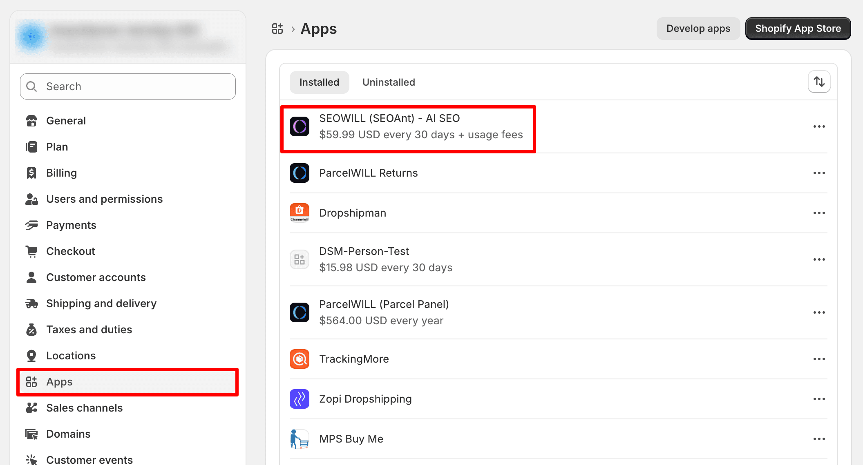Click the Billing receipt icon in sidebar
Image resolution: width=863 pixels, height=465 pixels.
[x=31, y=173]
